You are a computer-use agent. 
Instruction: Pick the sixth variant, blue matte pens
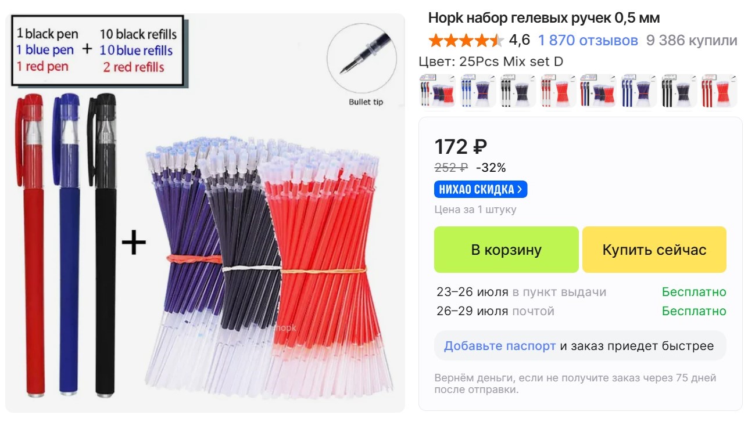[x=638, y=91]
